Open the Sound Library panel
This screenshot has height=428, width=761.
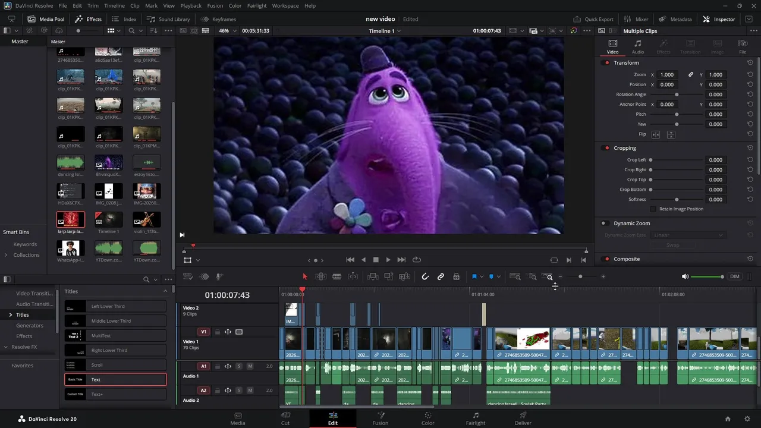tap(169, 19)
